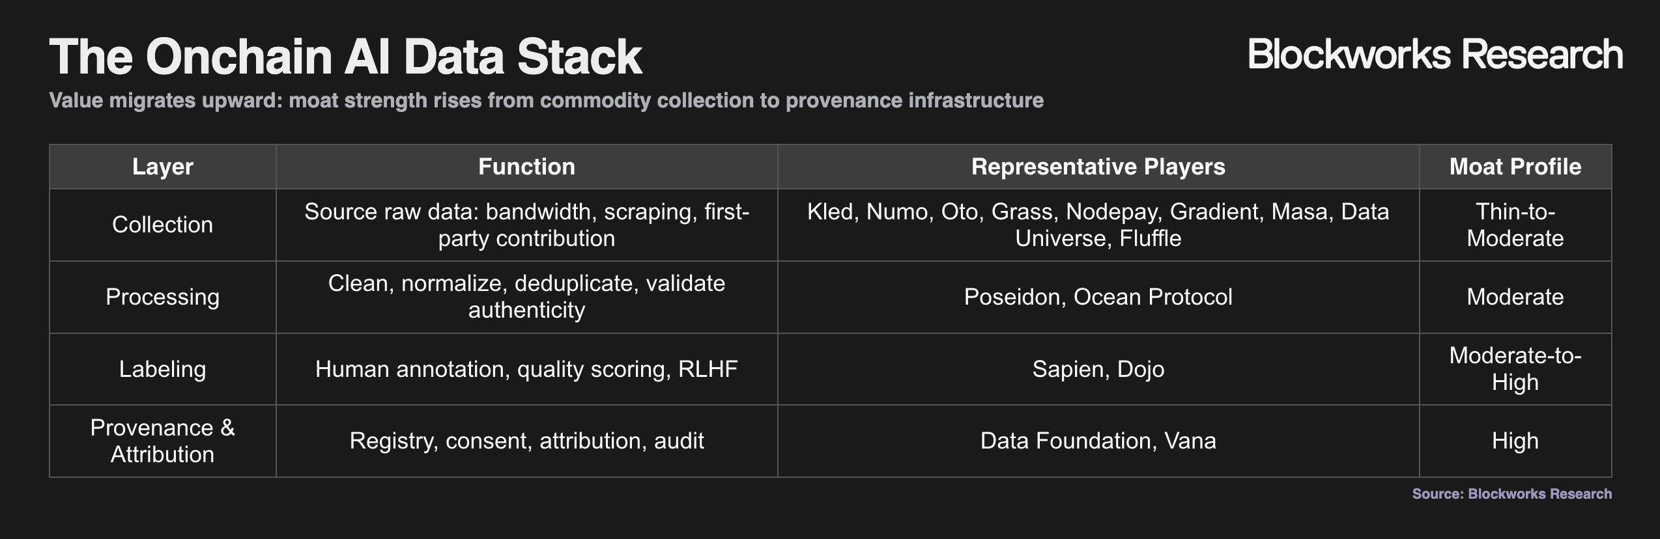Click the Poseidon, Ocean Protocol cell
Image resolution: width=1660 pixels, height=539 pixels.
coord(1098,297)
